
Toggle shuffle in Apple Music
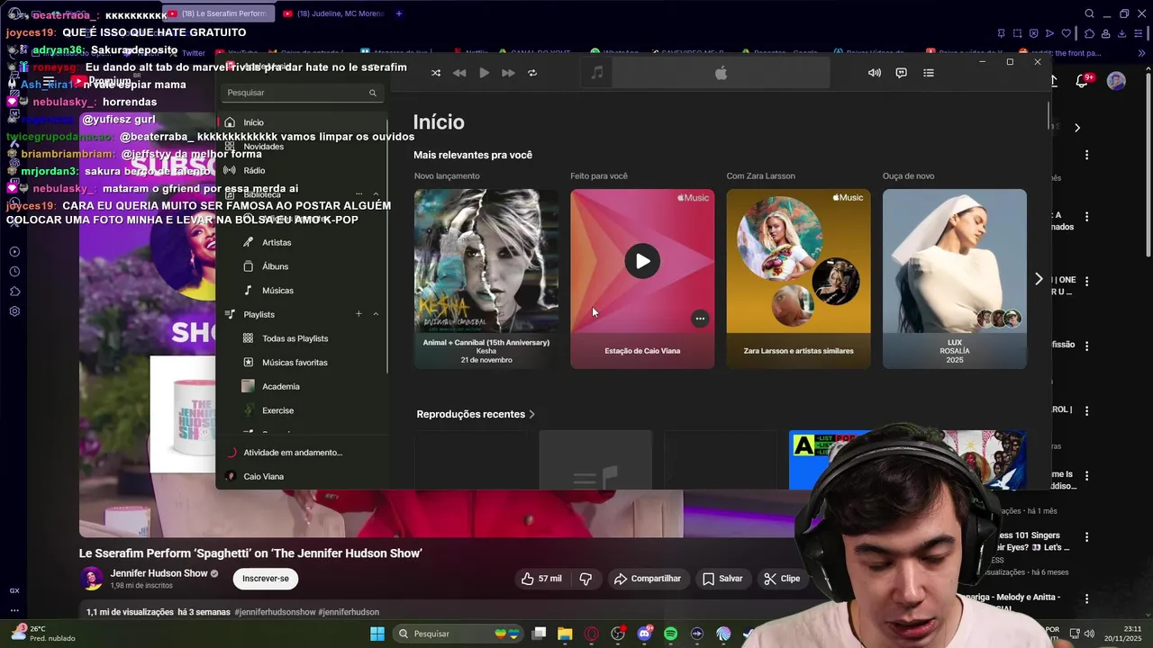(x=436, y=73)
